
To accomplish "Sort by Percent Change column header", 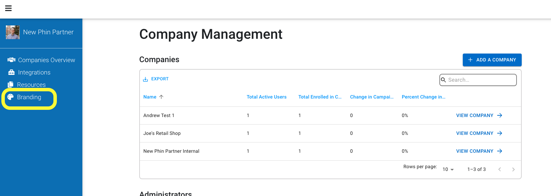I will pyautogui.click(x=424, y=97).
